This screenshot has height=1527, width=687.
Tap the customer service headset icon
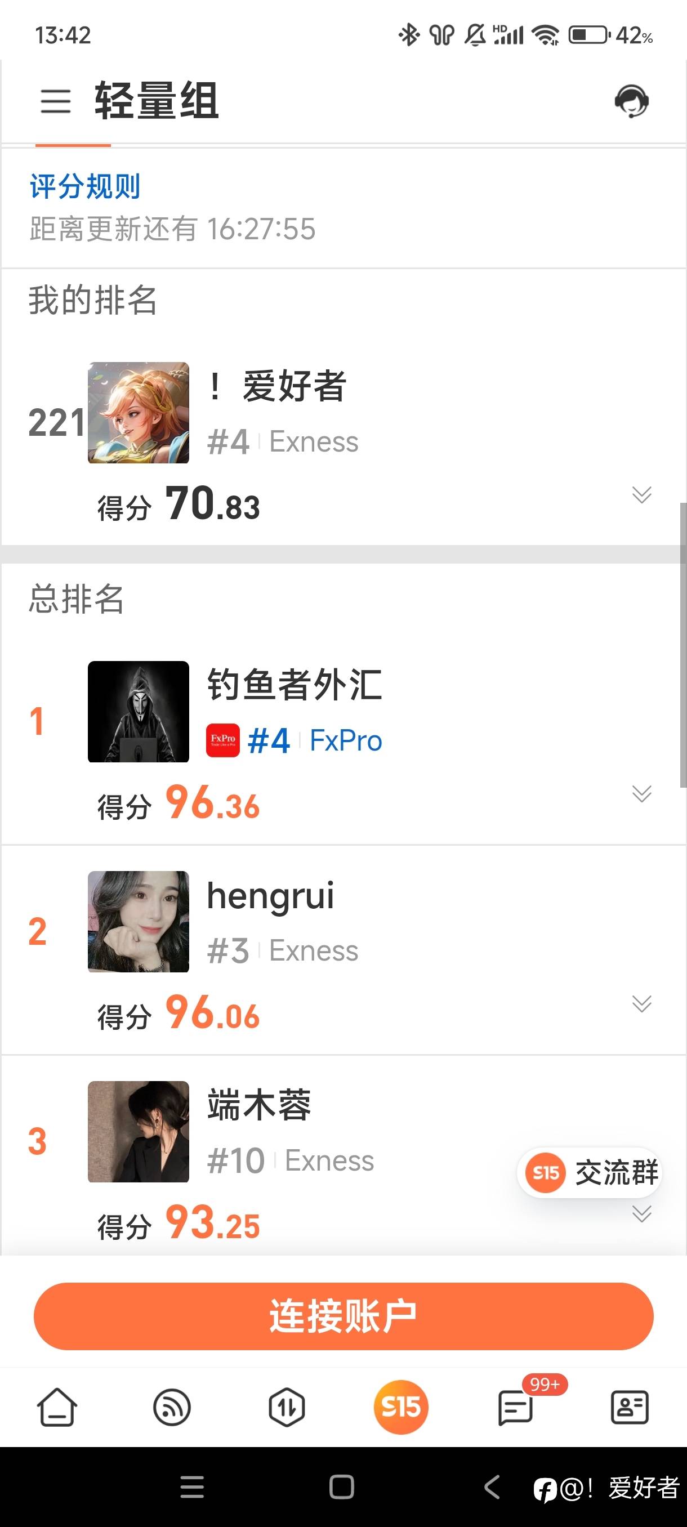click(631, 101)
